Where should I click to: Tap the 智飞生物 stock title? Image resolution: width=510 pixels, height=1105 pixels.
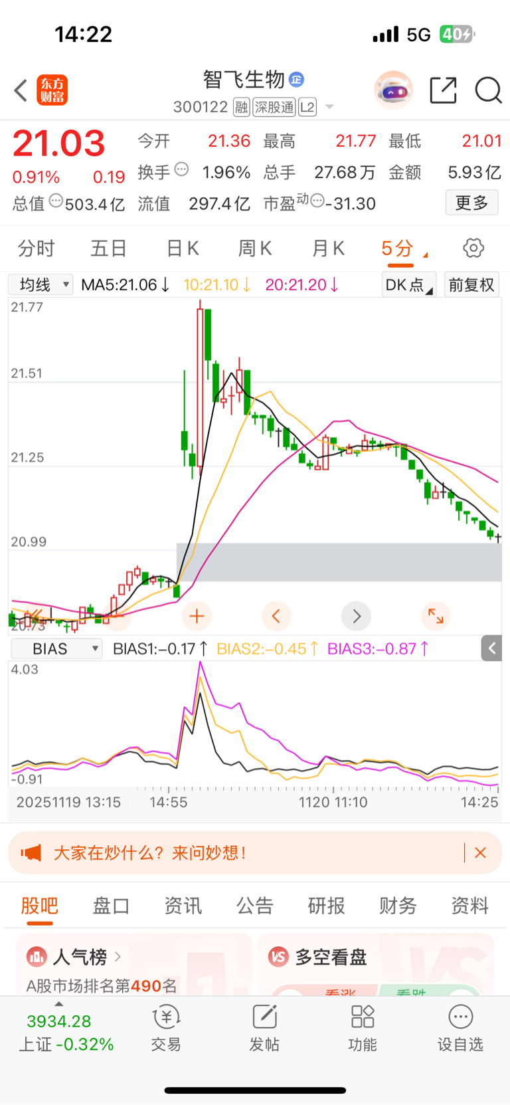244,80
